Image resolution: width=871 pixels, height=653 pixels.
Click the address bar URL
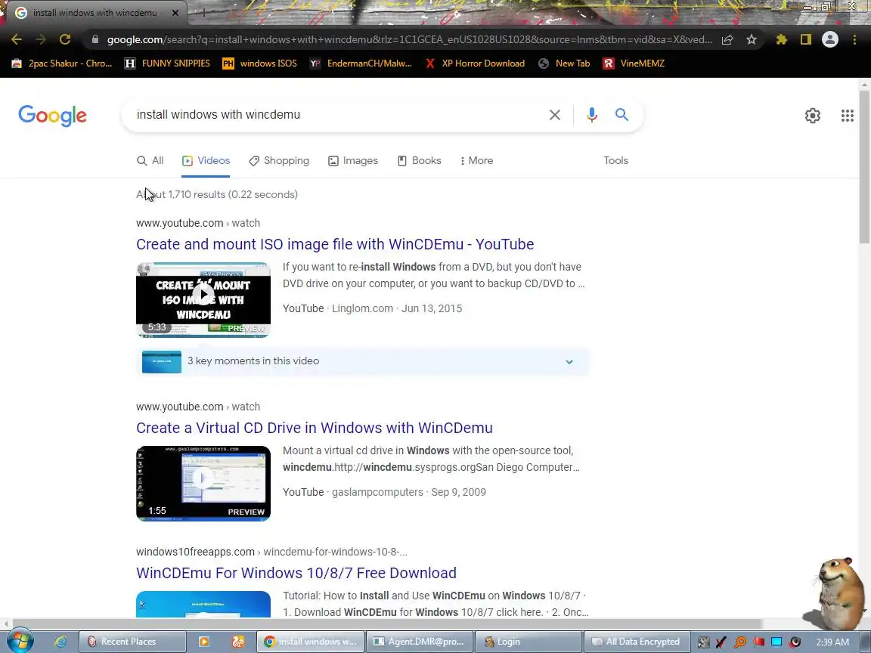[x=409, y=39]
